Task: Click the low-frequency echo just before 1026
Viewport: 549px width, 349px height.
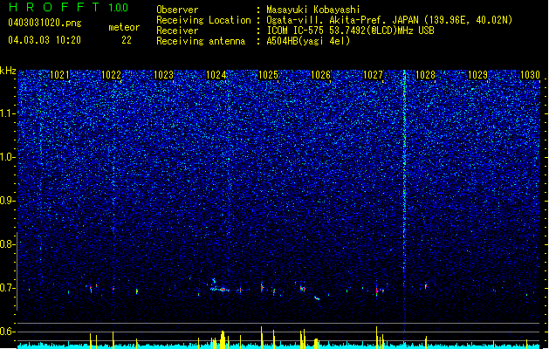Action: click(x=317, y=298)
